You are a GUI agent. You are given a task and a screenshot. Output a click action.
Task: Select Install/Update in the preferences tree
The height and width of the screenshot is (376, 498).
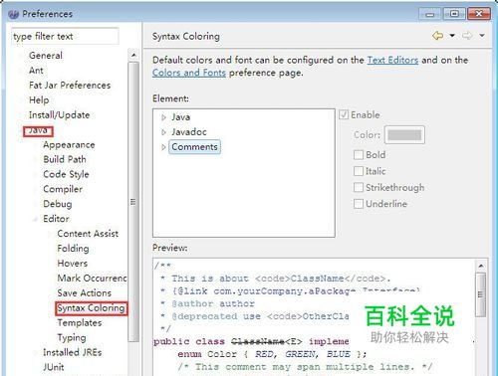click(x=59, y=115)
